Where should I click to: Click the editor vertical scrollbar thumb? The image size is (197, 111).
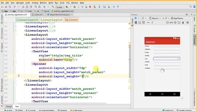coord(130,61)
